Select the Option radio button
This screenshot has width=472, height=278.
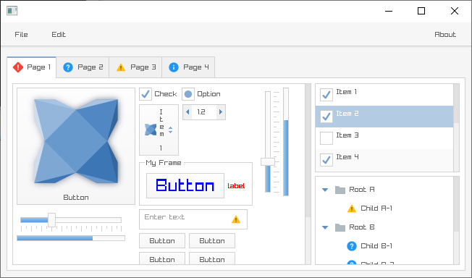[x=188, y=94]
